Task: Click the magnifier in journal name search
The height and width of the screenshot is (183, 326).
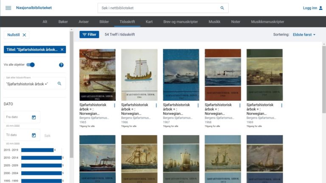Action: pyautogui.click(x=59, y=83)
